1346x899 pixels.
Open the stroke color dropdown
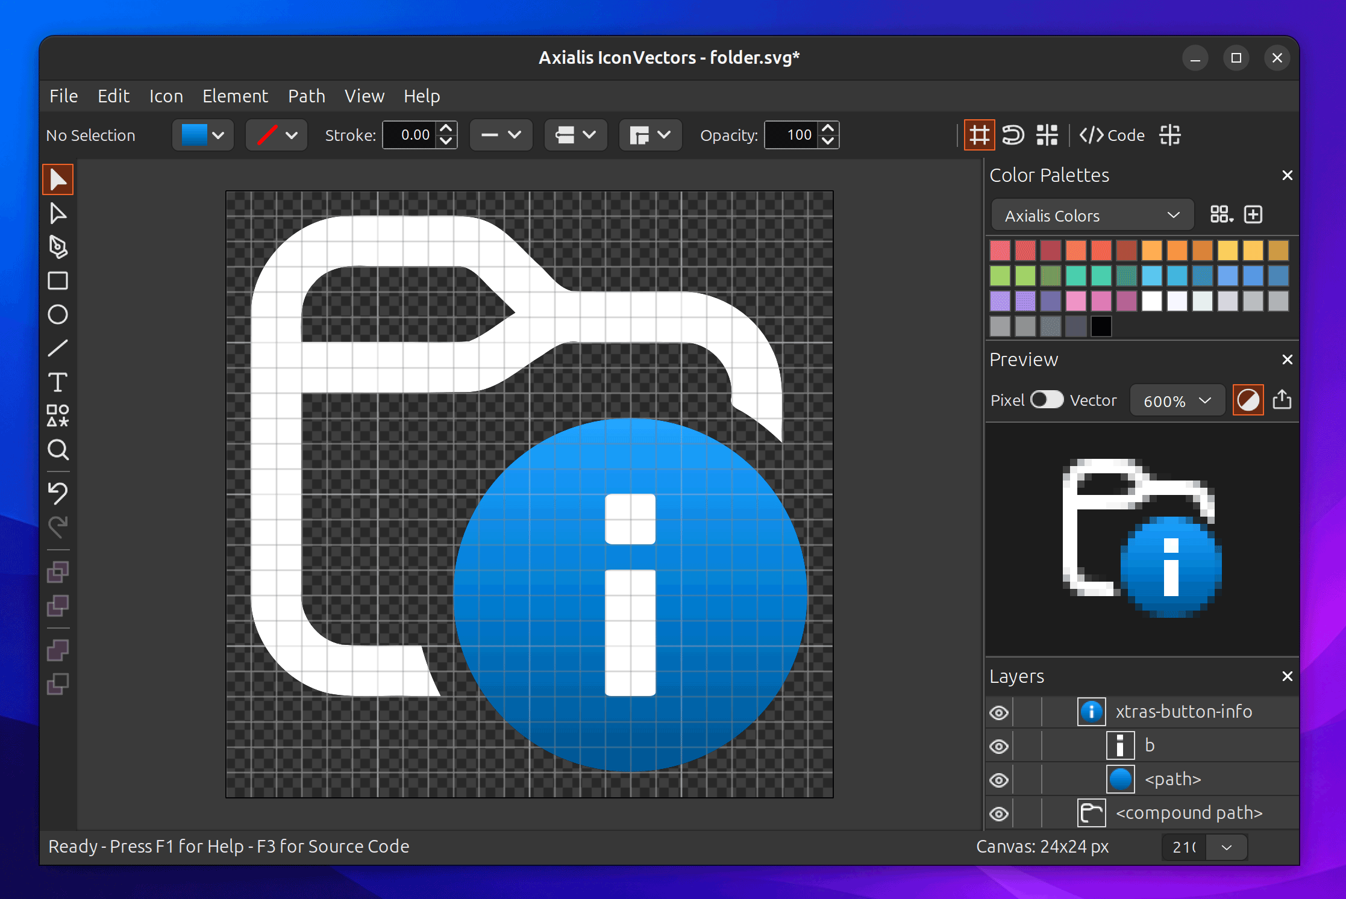coord(277,135)
